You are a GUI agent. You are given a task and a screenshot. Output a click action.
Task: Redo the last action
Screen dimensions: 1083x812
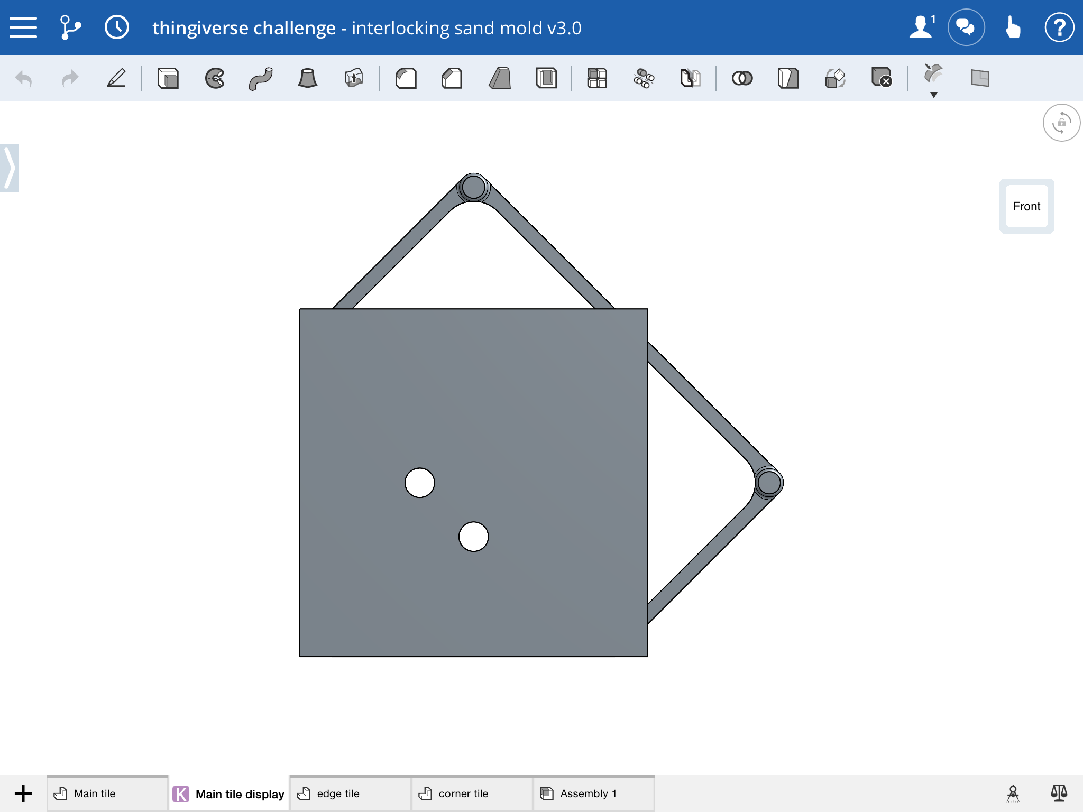[x=70, y=79]
